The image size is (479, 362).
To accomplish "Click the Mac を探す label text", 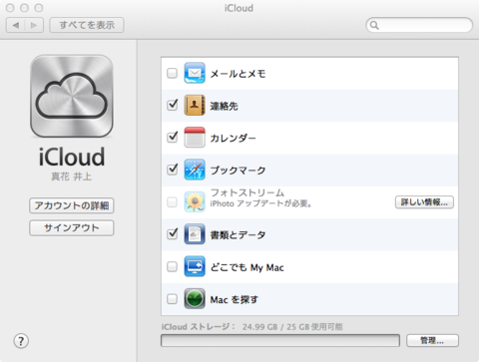I will [235, 300].
